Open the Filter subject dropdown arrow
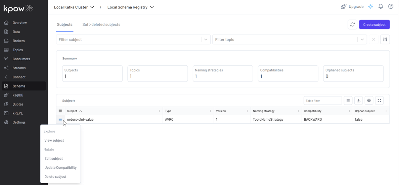399x185 pixels. click(x=206, y=40)
